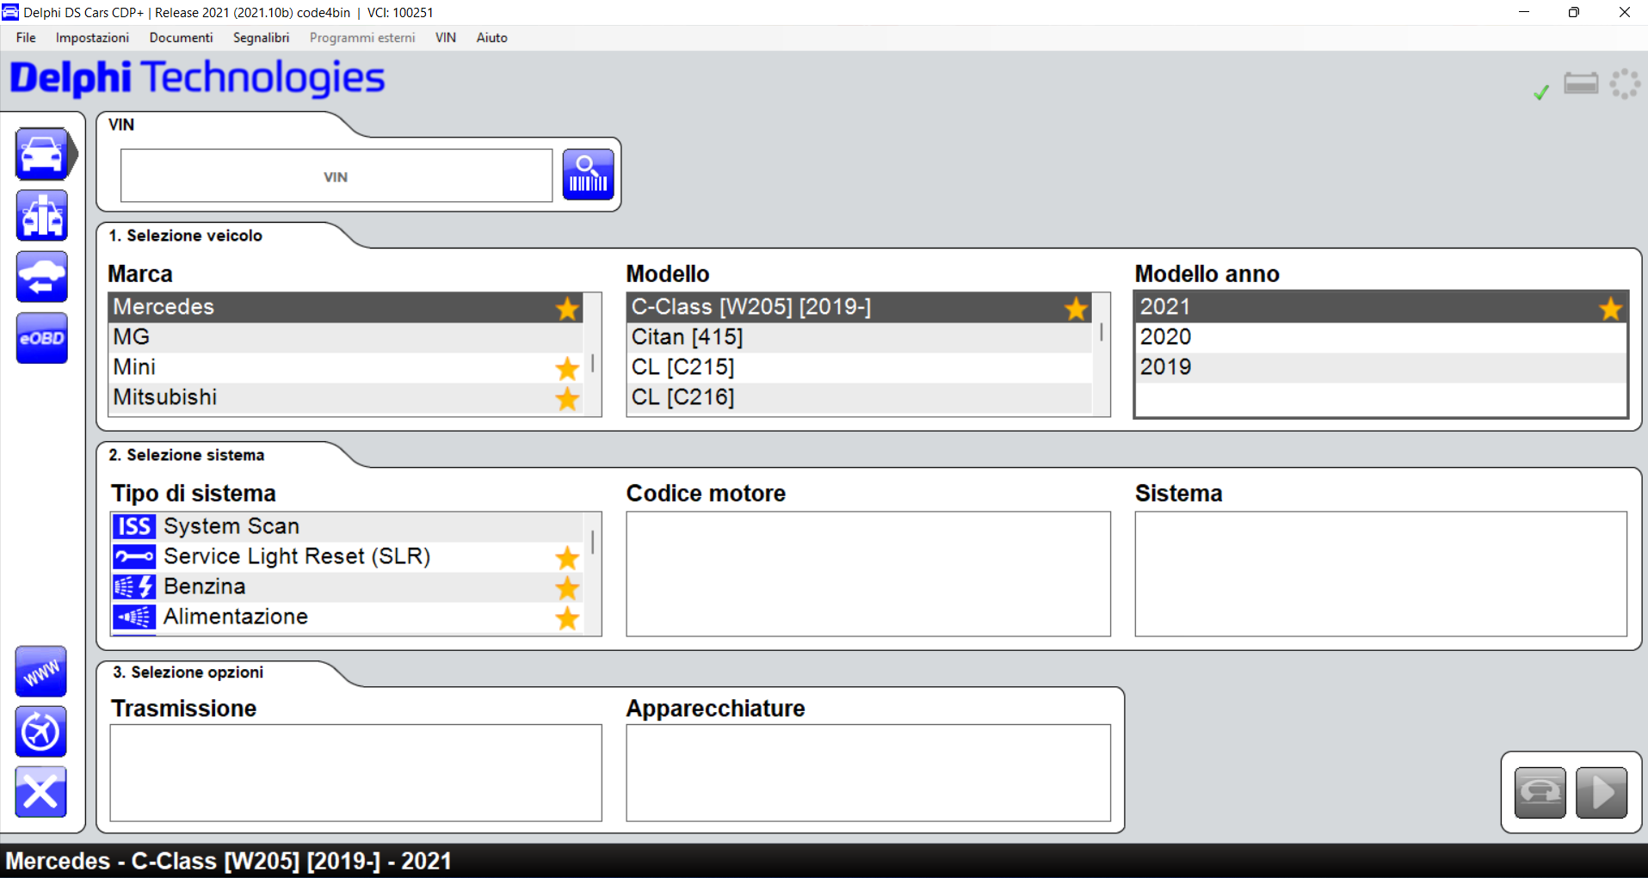Open the File menu

pos(26,38)
